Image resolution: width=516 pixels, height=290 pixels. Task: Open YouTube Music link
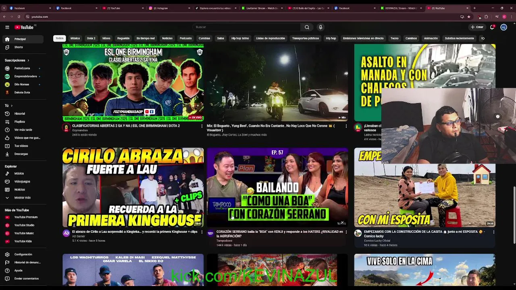pos(22,233)
